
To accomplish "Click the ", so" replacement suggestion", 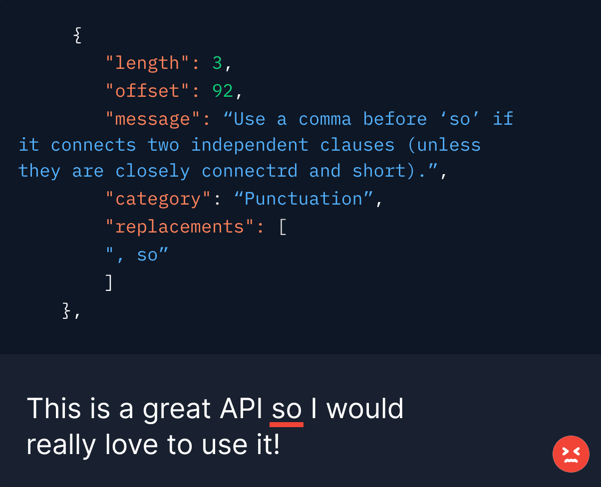I will point(137,255).
